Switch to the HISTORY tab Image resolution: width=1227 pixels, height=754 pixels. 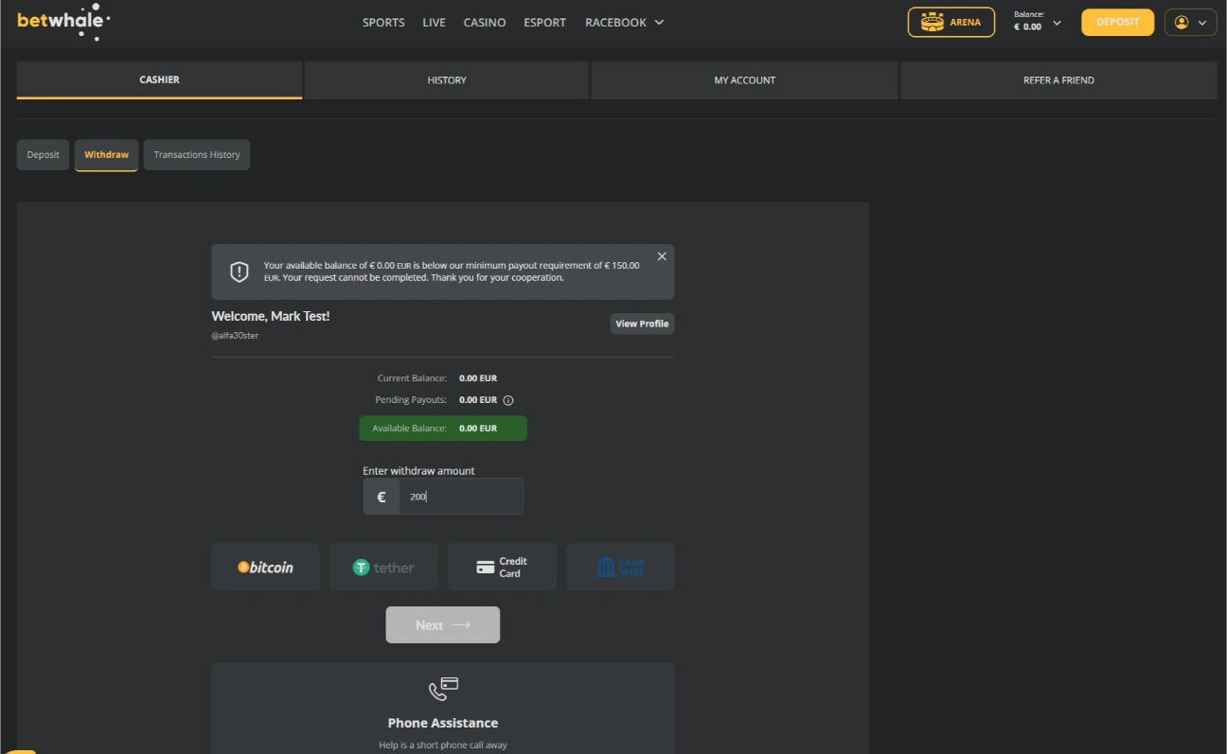[x=446, y=79]
